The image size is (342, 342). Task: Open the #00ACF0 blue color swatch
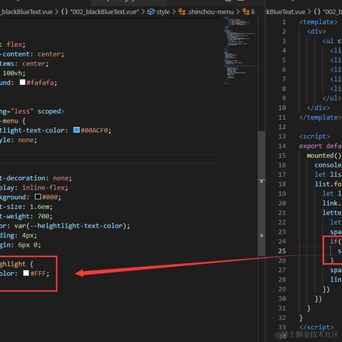pos(77,130)
